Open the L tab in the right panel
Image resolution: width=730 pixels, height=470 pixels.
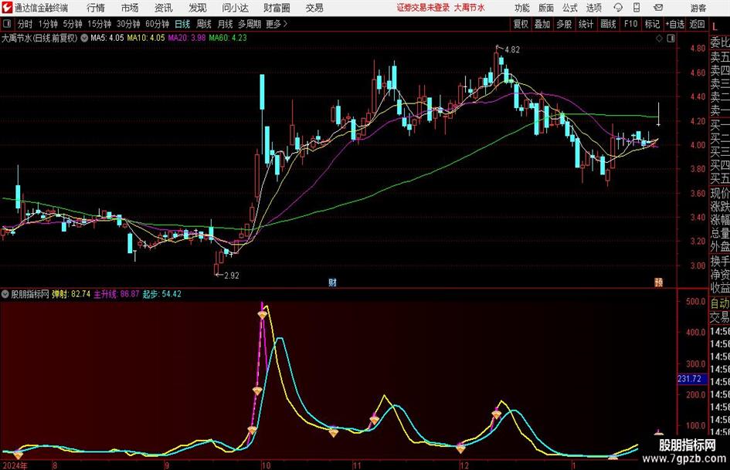click(715, 27)
